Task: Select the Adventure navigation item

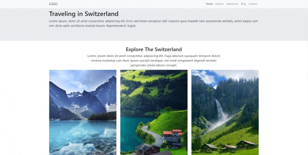Action: point(232,4)
